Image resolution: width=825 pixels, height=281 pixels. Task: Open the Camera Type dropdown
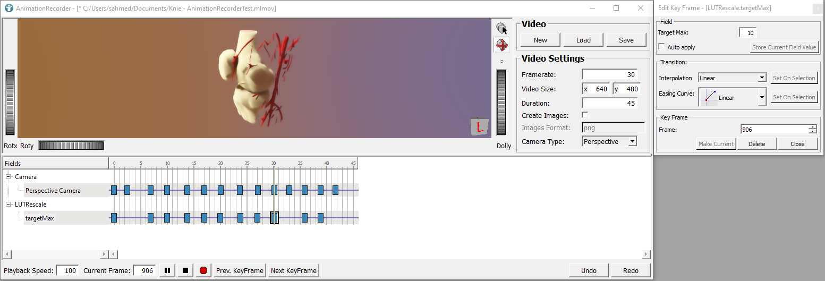[609, 142]
